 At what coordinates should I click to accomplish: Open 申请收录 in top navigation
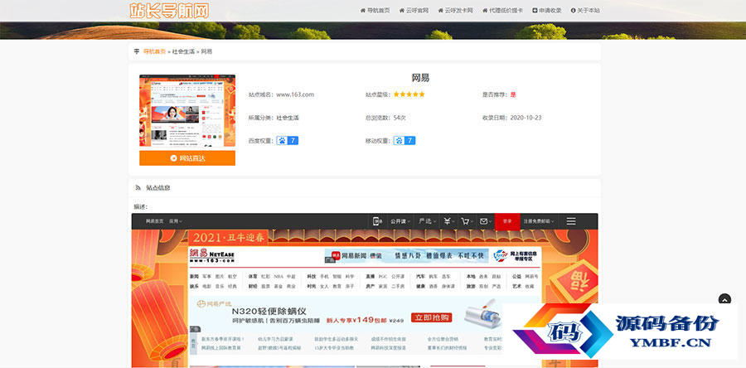coord(547,10)
